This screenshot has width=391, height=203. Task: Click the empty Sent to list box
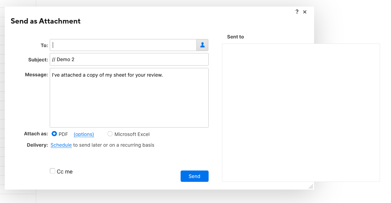pos(301,112)
